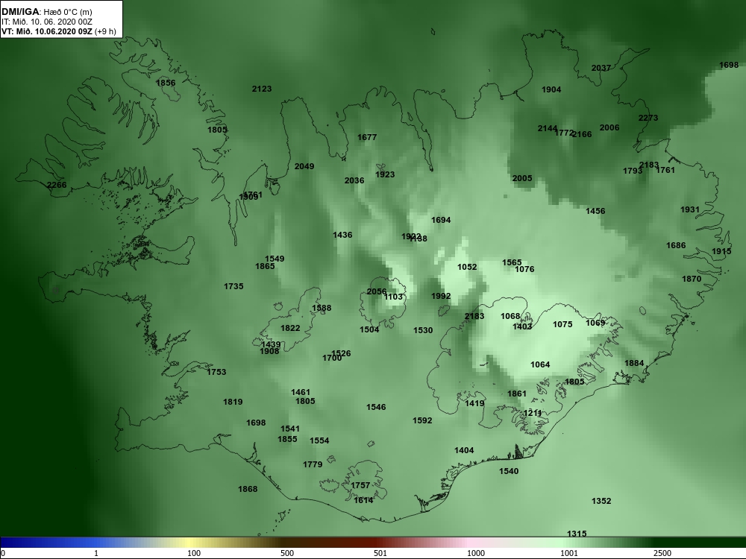Screen dimensions: 746x559
Task: Click the map value '1779'
Action: [313, 464]
